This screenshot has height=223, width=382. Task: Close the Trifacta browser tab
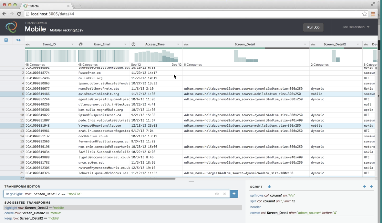(x=68, y=6)
